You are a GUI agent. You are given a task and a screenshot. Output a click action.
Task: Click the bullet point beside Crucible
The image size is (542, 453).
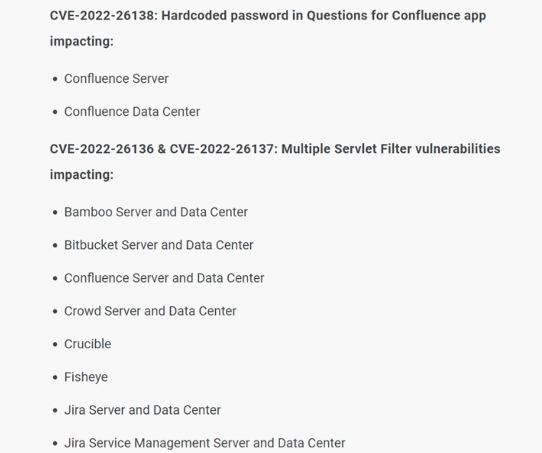click(55, 345)
